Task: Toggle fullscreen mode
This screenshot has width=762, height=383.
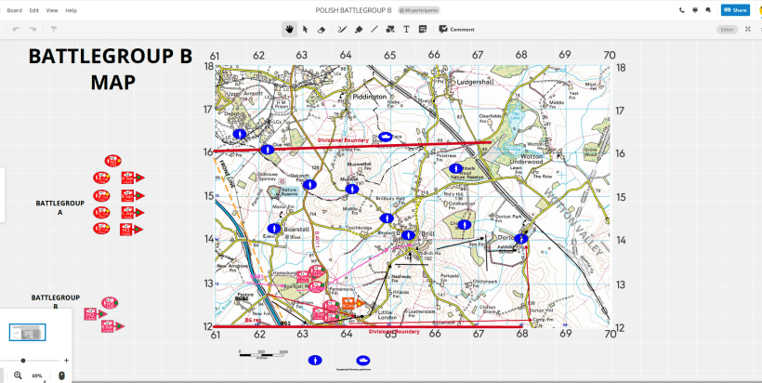Action: [748, 30]
